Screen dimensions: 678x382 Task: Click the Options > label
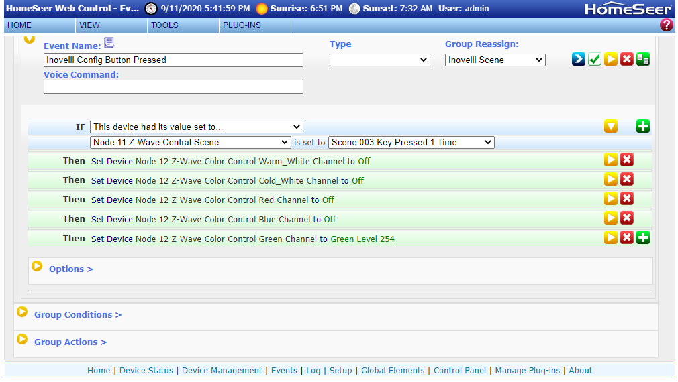tap(71, 269)
